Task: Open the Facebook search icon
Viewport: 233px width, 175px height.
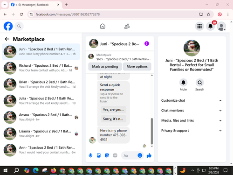Action: click(19, 26)
